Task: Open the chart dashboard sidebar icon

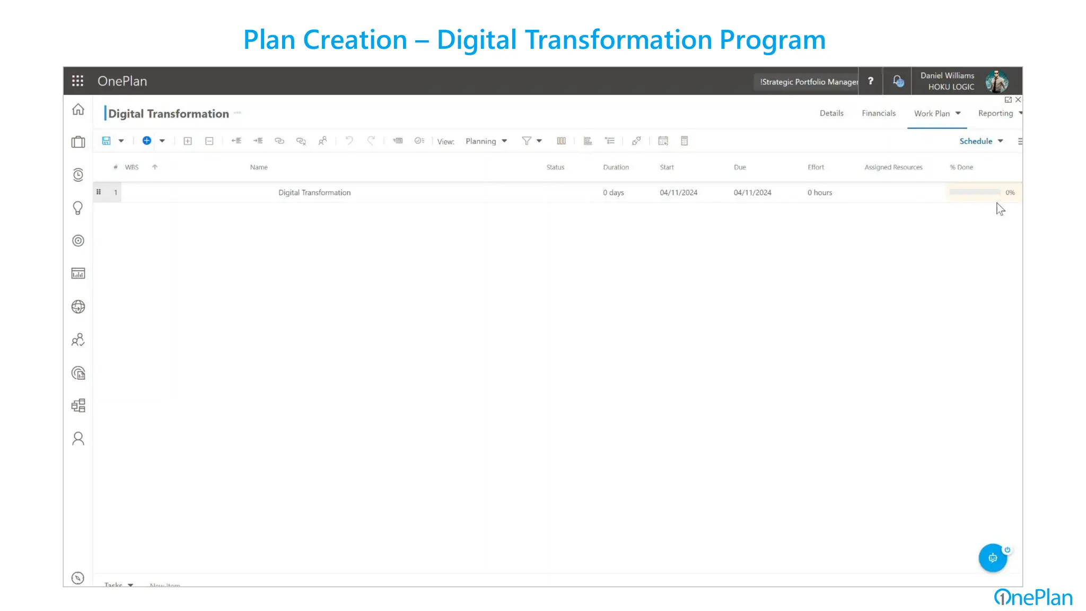Action: [78, 274]
